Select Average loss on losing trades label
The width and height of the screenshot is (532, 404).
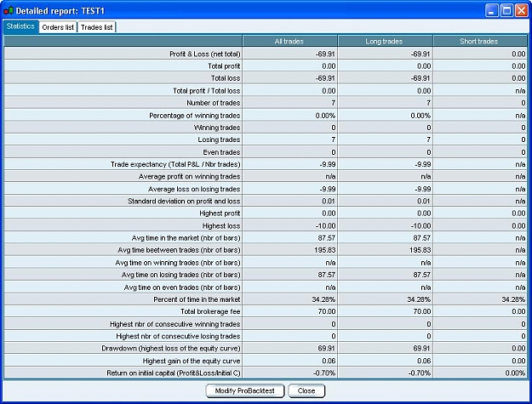click(194, 189)
